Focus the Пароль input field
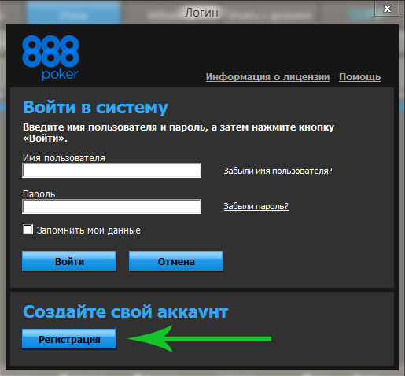This screenshot has width=405, height=376. point(112,207)
